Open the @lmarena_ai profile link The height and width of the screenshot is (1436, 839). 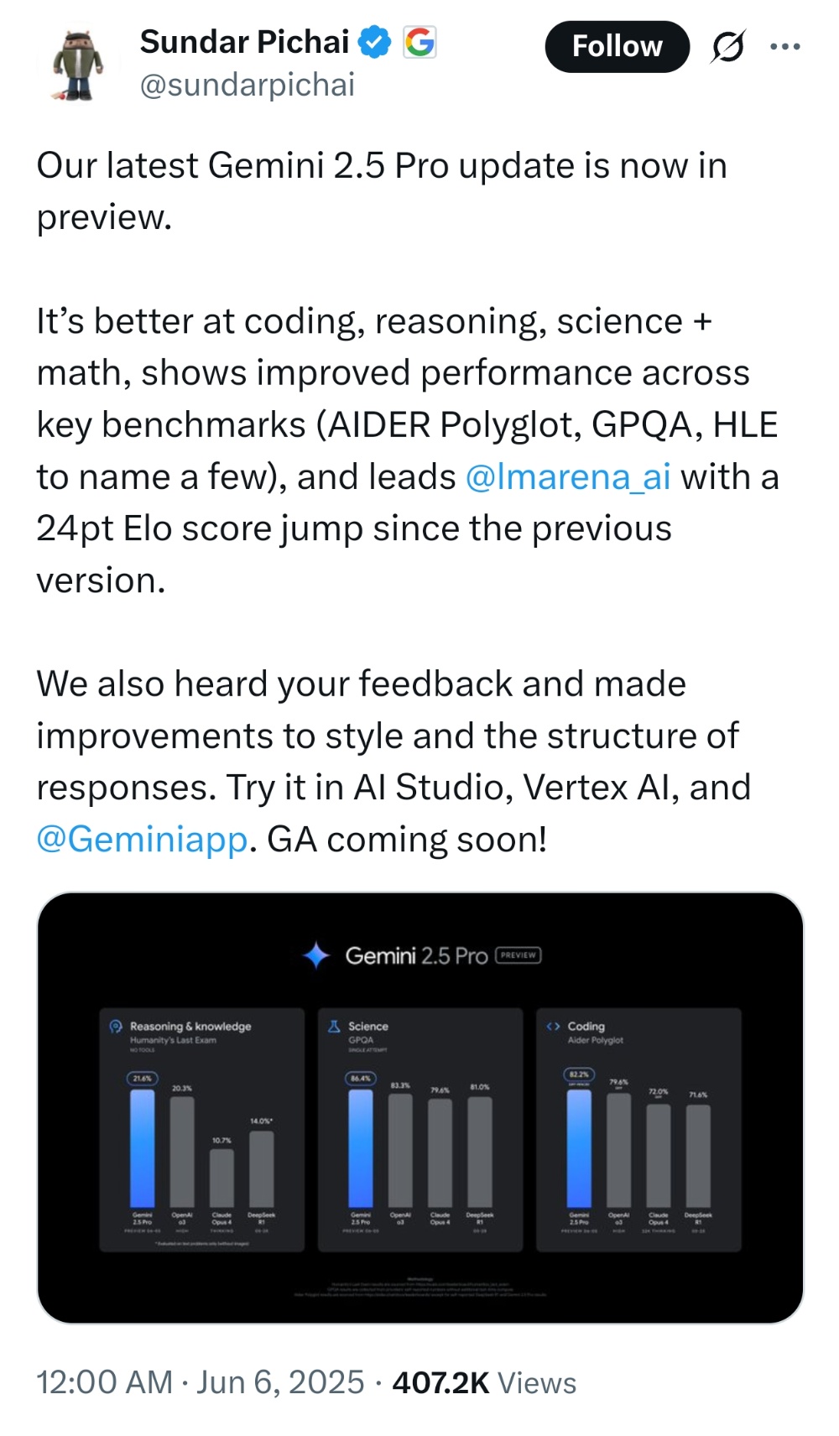567,476
